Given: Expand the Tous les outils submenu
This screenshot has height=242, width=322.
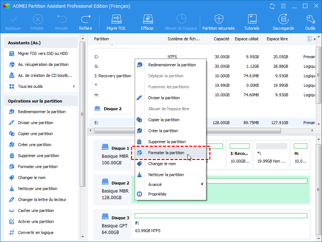Looking at the screenshot, I should [74, 86].
